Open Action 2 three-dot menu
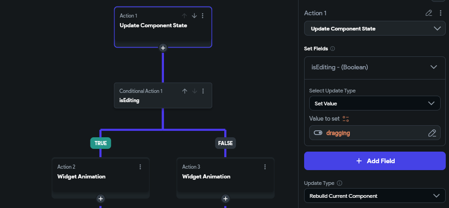 pyautogui.click(x=140, y=167)
